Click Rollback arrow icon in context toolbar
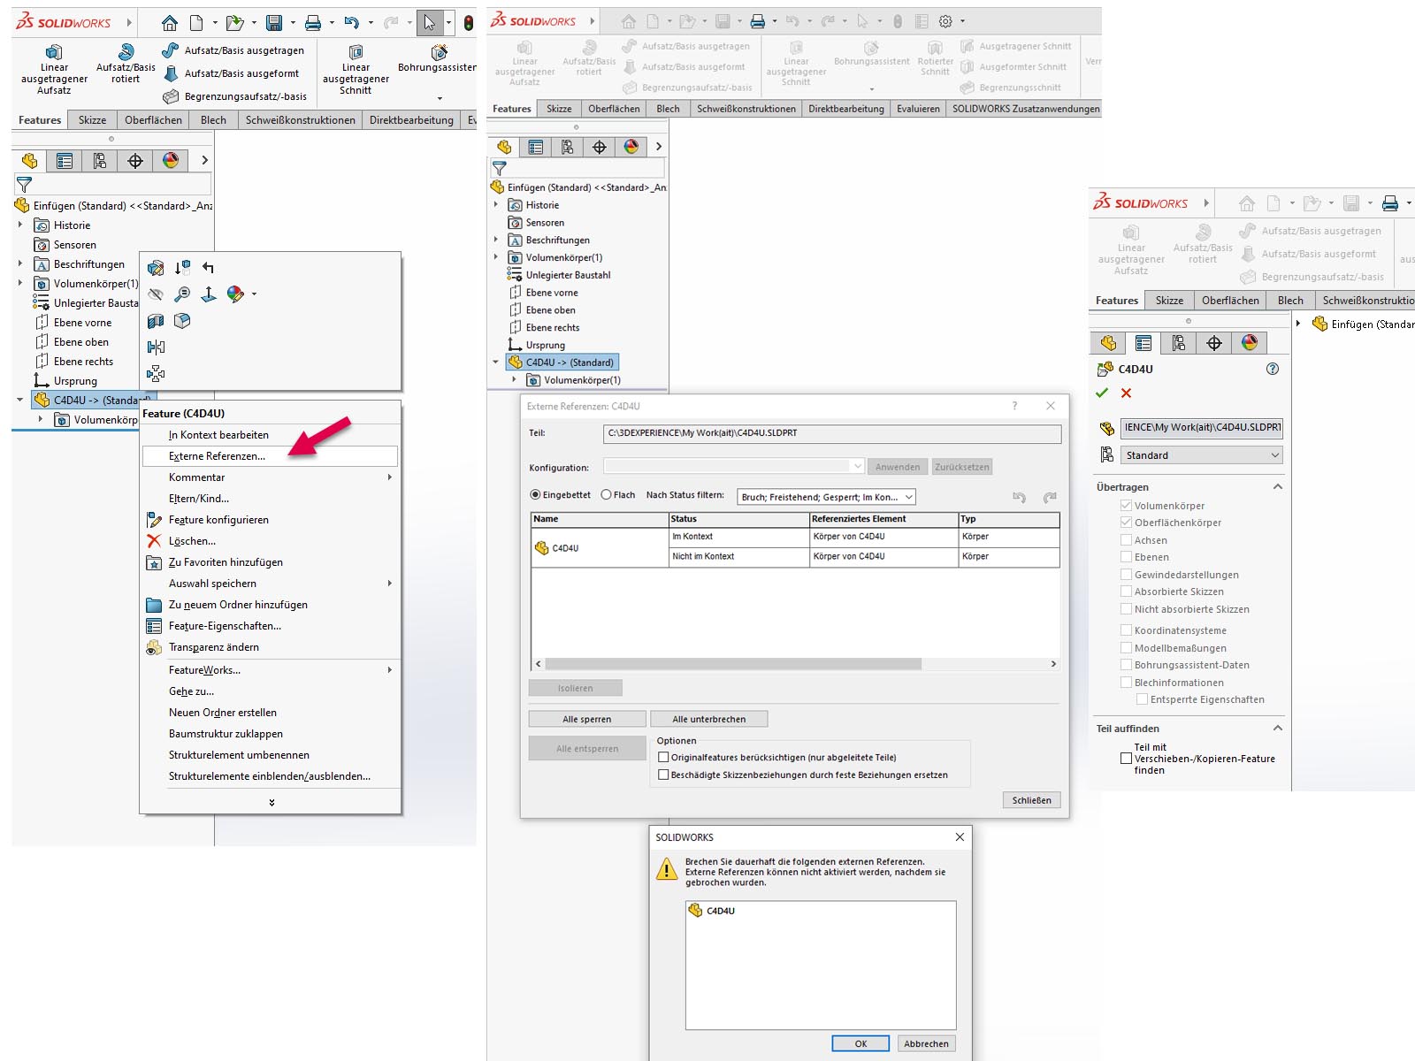 point(208,267)
